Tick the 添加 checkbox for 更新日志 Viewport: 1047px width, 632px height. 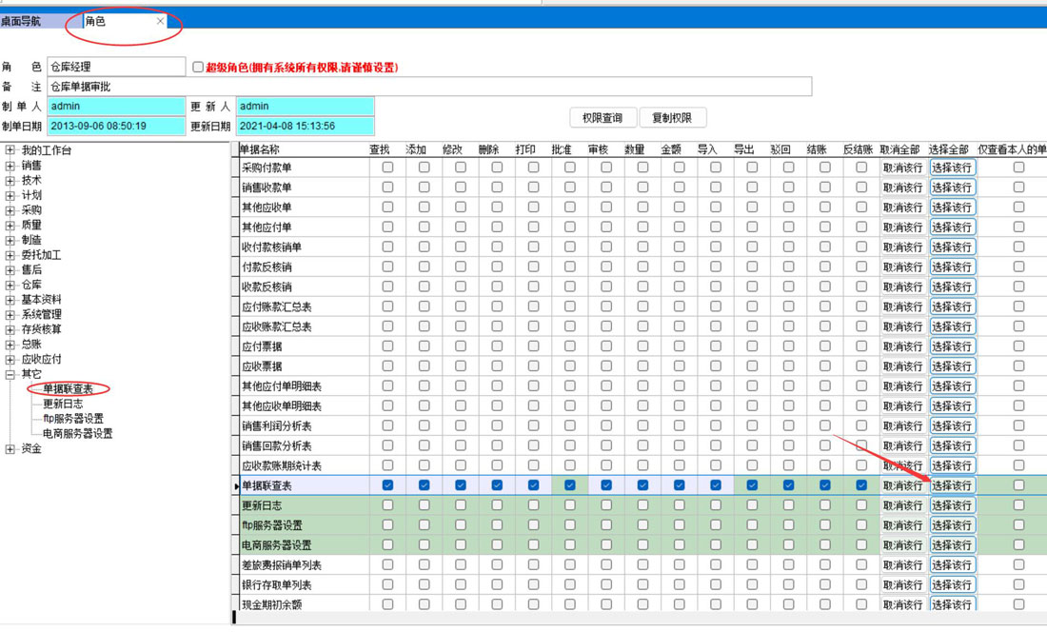click(x=424, y=505)
